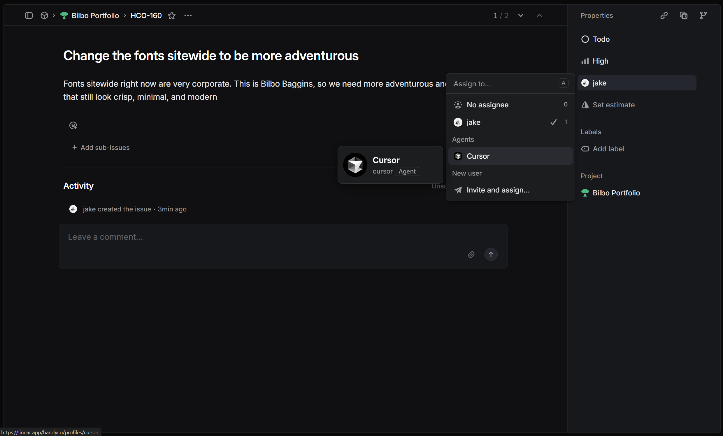Copy issue URL link icon

coord(664,15)
